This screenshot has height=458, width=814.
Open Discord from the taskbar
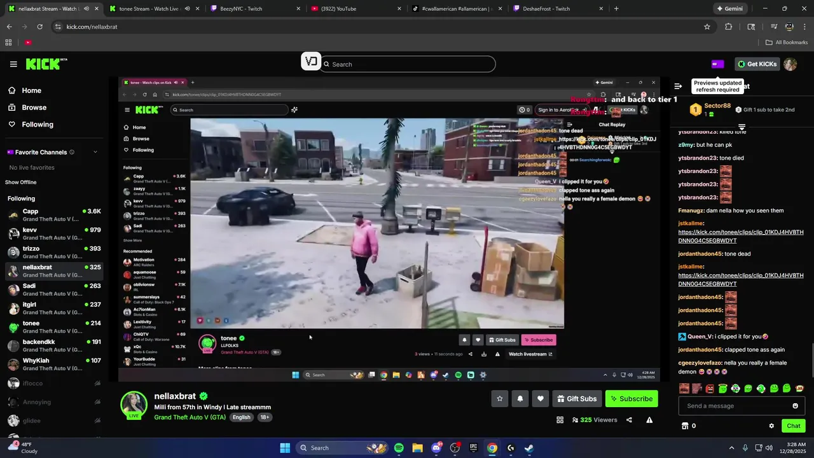coord(436,448)
